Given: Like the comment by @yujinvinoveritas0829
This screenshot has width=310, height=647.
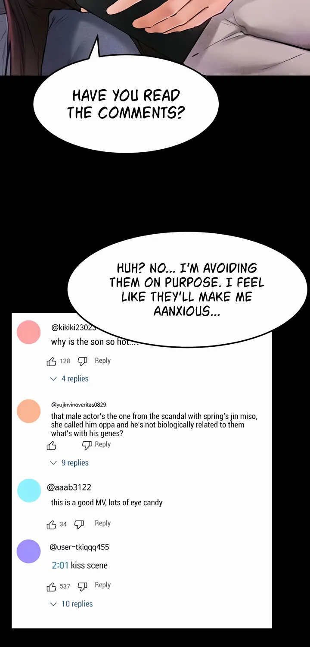Looking at the screenshot, I should [x=52, y=446].
